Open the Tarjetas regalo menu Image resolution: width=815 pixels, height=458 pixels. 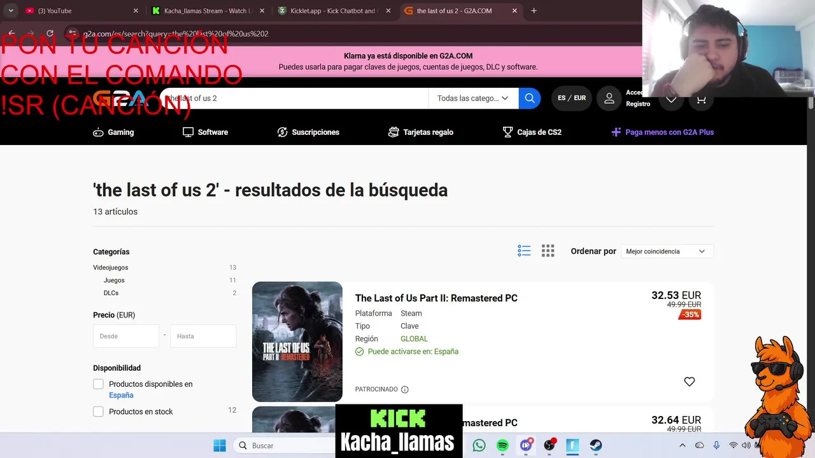coord(421,132)
